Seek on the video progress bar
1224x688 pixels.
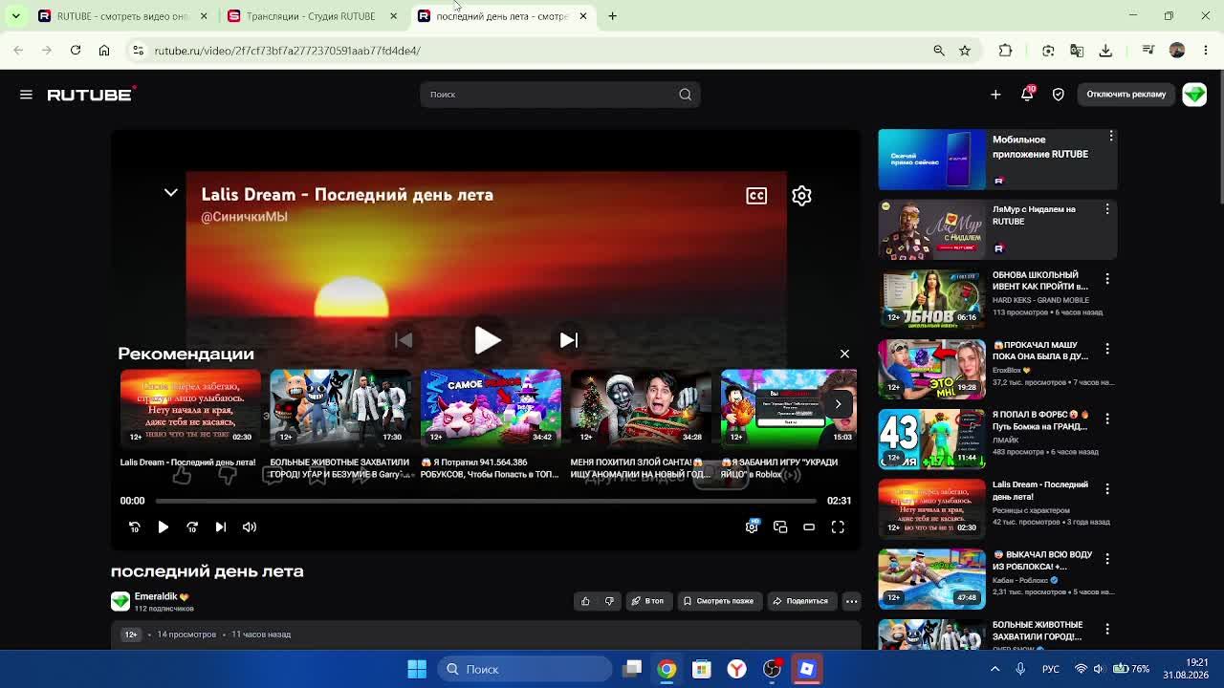point(486,501)
